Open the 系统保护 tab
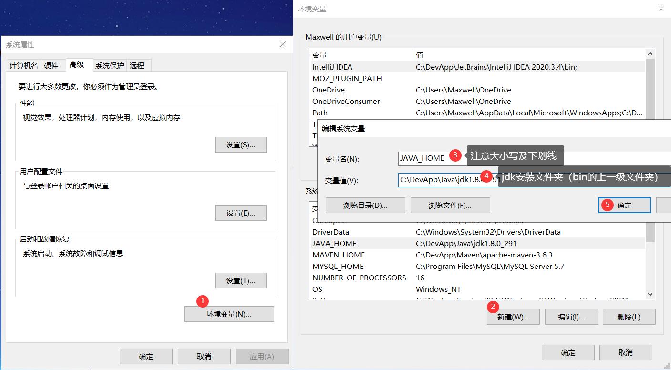 [109, 65]
